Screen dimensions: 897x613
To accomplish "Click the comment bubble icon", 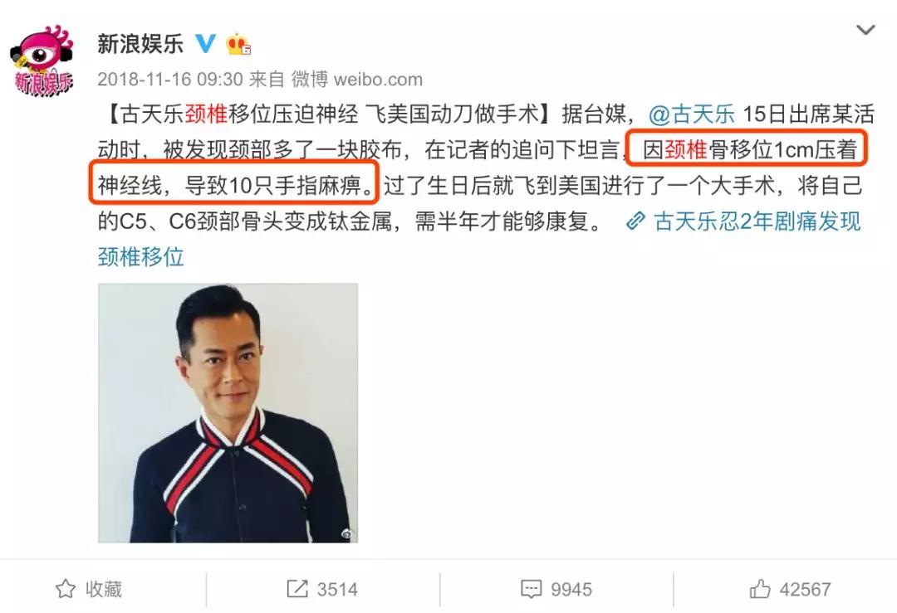I will (x=531, y=589).
